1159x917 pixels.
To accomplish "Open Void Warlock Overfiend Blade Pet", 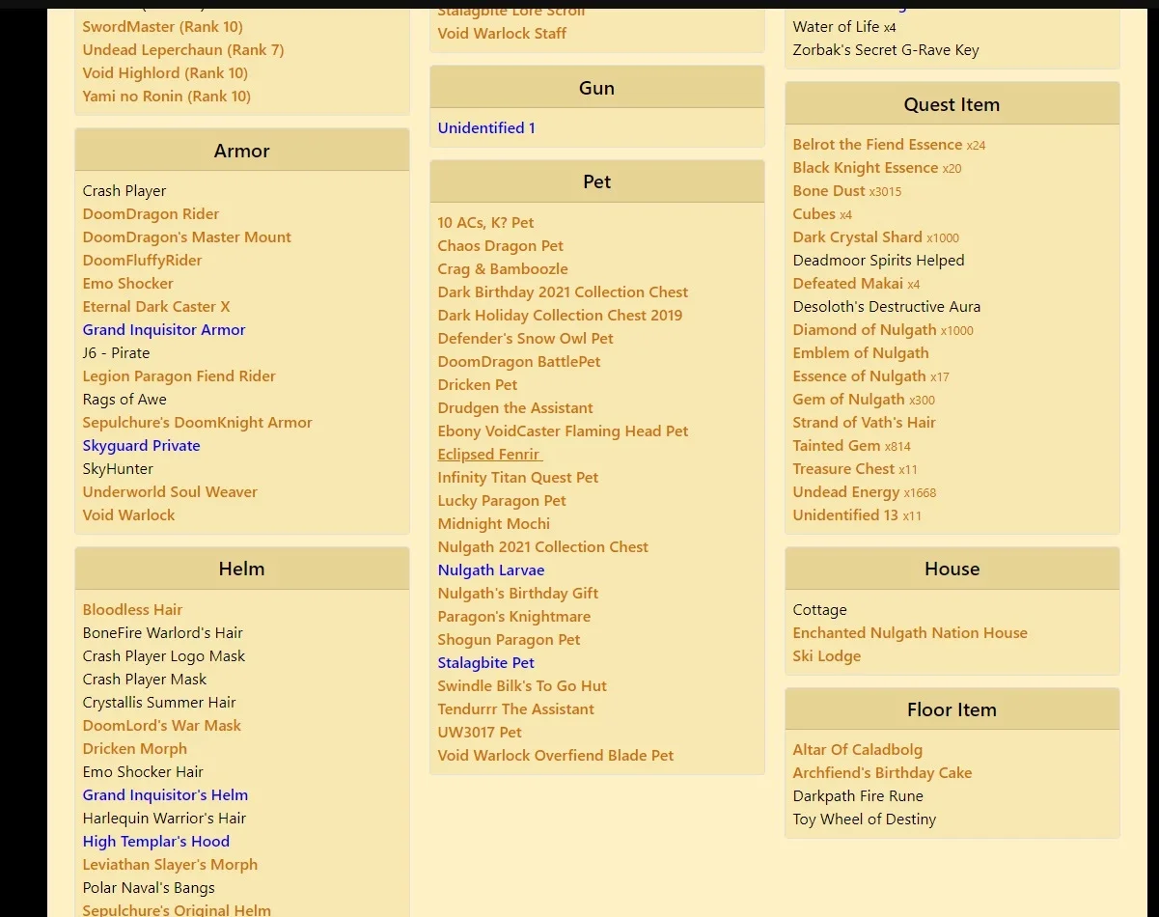I will coord(556,756).
